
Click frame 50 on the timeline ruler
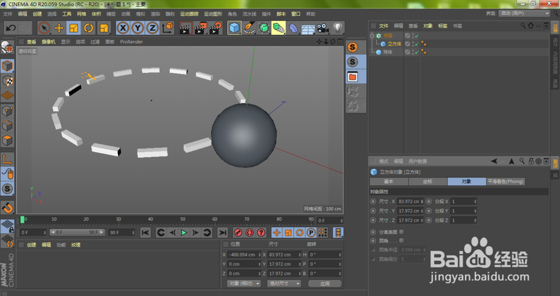pyautogui.click(x=183, y=219)
